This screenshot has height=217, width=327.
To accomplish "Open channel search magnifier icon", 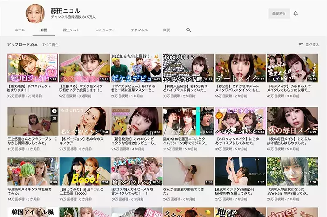I will pyautogui.click(x=189, y=30).
